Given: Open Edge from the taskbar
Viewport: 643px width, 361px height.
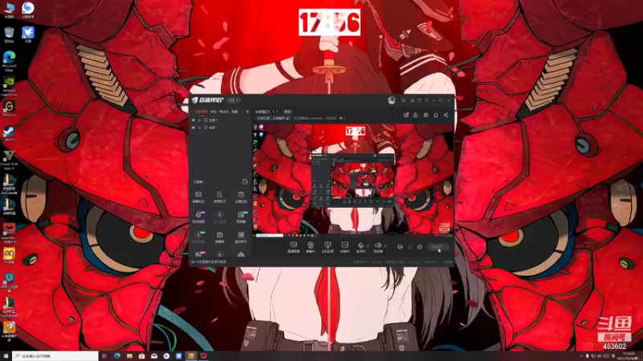Looking at the screenshot, I should pyautogui.click(x=117, y=356).
